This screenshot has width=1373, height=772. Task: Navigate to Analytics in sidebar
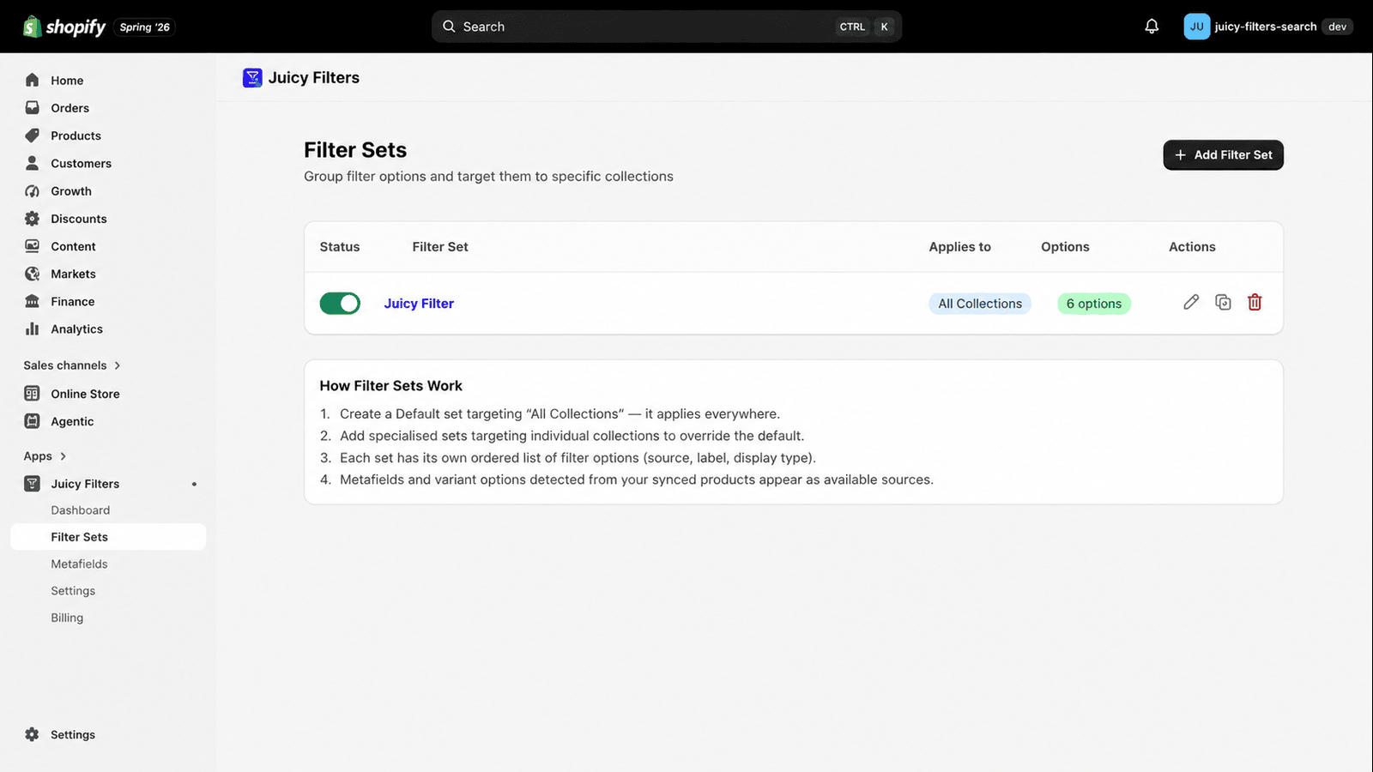76,329
